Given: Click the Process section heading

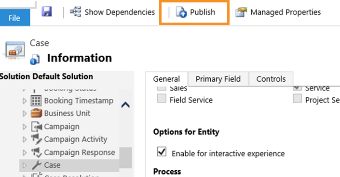Looking at the screenshot, I should click(x=167, y=172).
